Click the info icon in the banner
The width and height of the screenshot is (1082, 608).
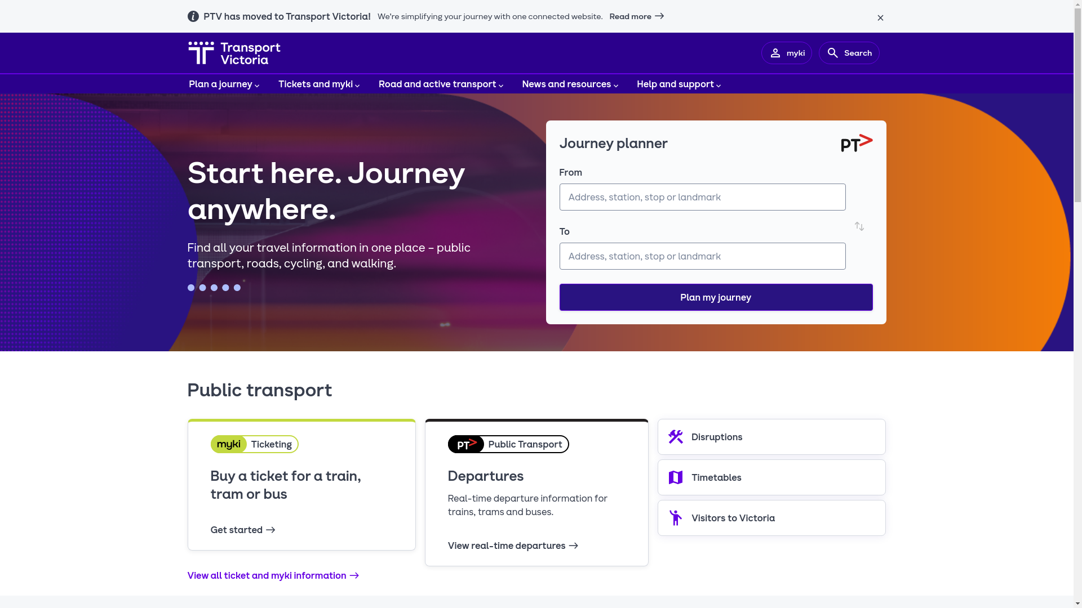click(x=193, y=16)
